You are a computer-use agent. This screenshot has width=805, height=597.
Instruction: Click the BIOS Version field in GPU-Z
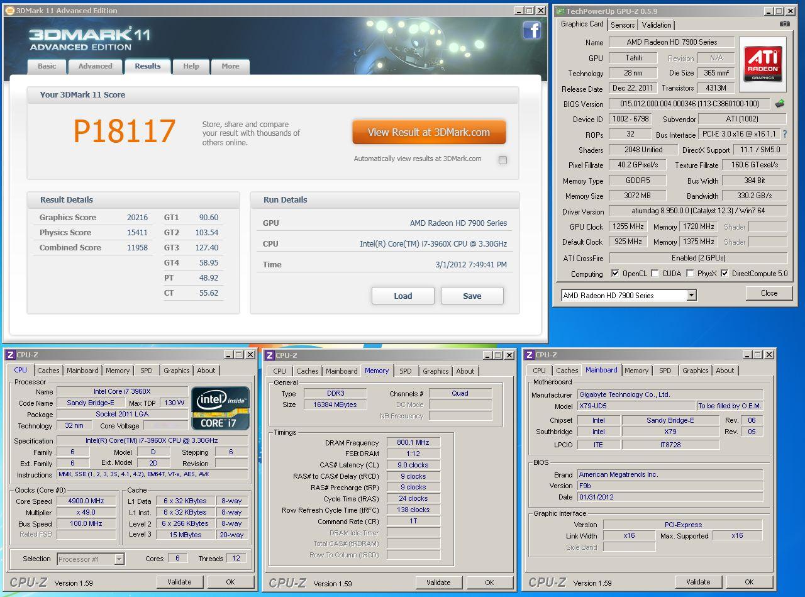689,104
